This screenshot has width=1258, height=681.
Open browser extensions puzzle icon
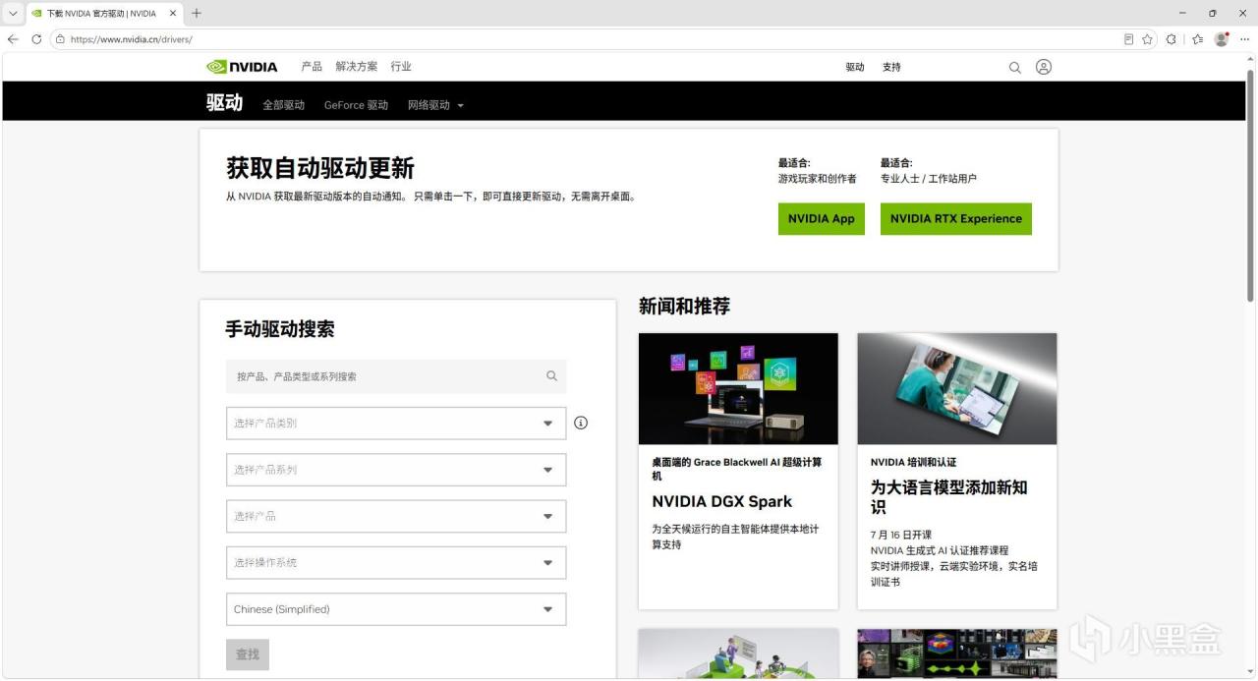pos(1172,39)
